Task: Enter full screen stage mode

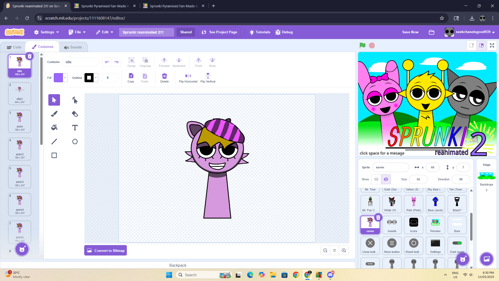Action: (492, 46)
